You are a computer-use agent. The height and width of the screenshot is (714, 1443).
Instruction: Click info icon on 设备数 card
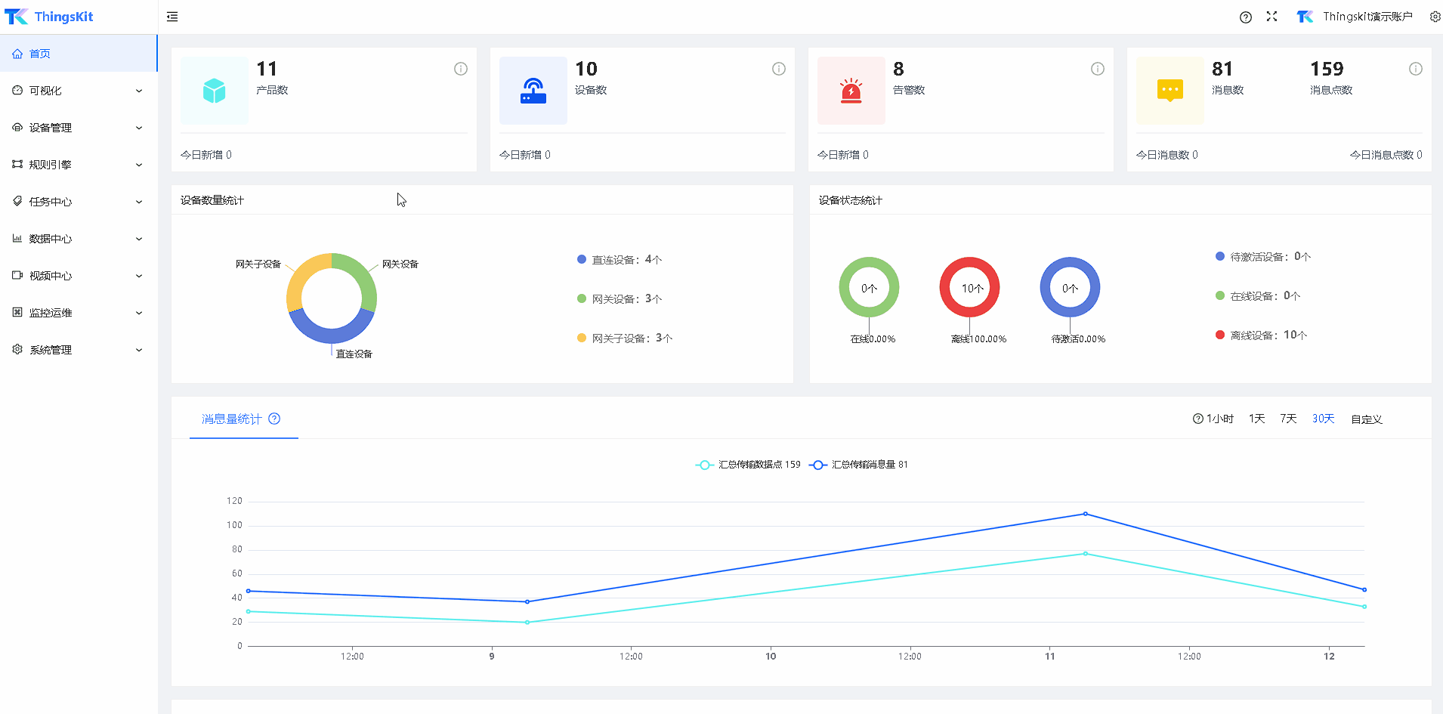tap(779, 69)
